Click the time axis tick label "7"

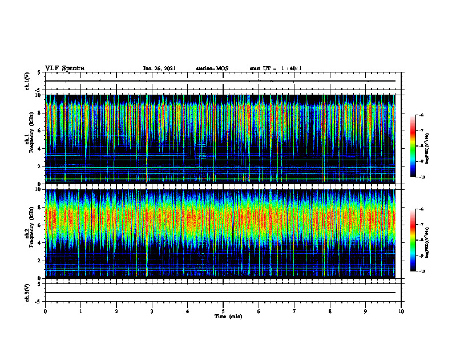[x=294, y=311]
